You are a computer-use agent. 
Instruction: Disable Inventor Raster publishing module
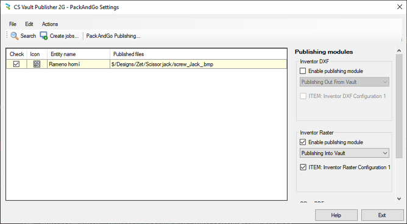pyautogui.click(x=303, y=142)
